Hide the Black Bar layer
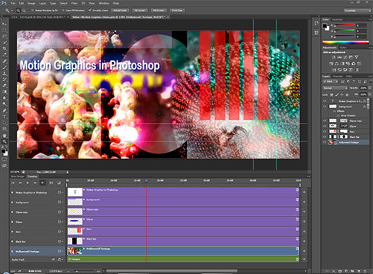 tap(325, 137)
